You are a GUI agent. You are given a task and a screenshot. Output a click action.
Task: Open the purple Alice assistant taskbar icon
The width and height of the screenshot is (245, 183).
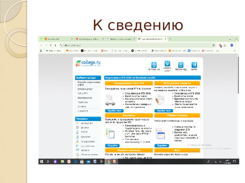(x=55, y=162)
